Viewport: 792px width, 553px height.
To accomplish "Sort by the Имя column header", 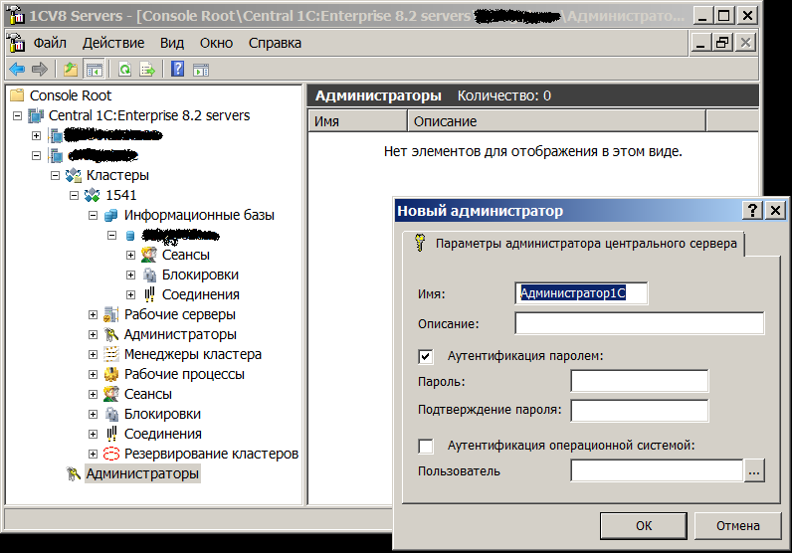I will click(x=357, y=121).
